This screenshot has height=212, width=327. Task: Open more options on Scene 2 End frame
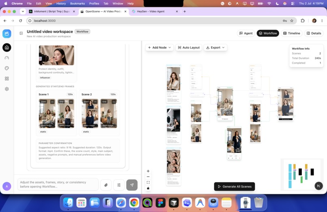[114, 102]
